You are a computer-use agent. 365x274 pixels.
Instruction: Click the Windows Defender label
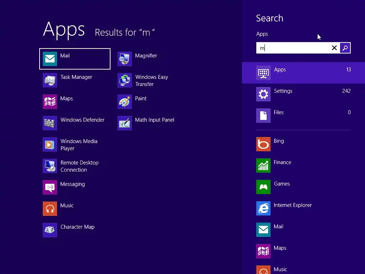(x=82, y=120)
